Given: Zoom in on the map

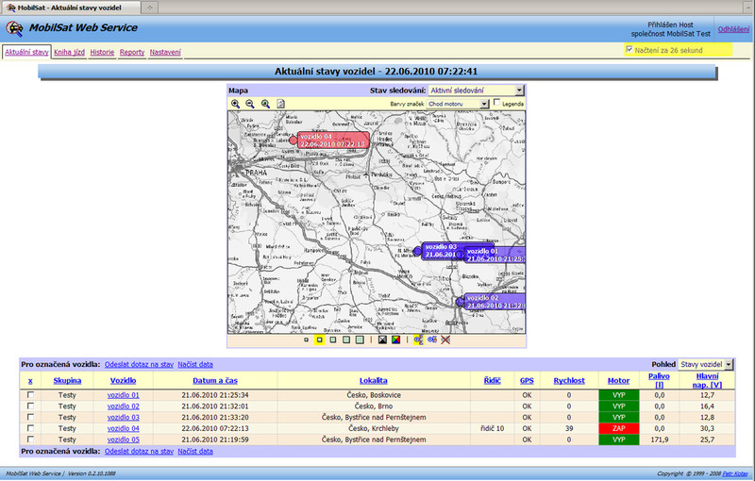Looking at the screenshot, I should [x=235, y=104].
